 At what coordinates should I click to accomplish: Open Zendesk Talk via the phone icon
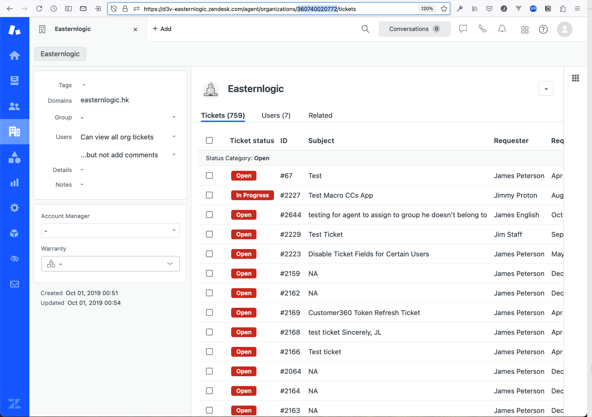(x=482, y=29)
